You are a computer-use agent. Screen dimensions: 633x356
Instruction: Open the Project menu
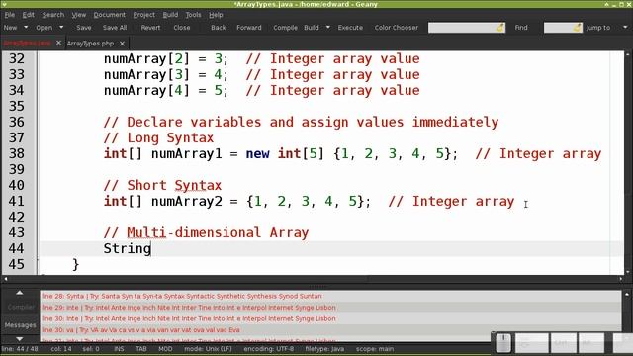[143, 15]
